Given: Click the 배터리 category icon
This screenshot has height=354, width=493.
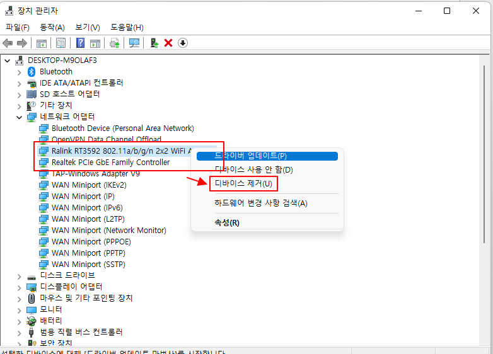Looking at the screenshot, I should pos(32,321).
